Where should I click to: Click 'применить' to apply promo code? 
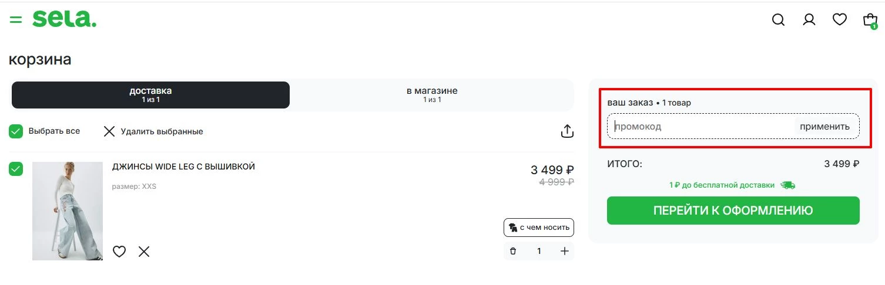824,127
